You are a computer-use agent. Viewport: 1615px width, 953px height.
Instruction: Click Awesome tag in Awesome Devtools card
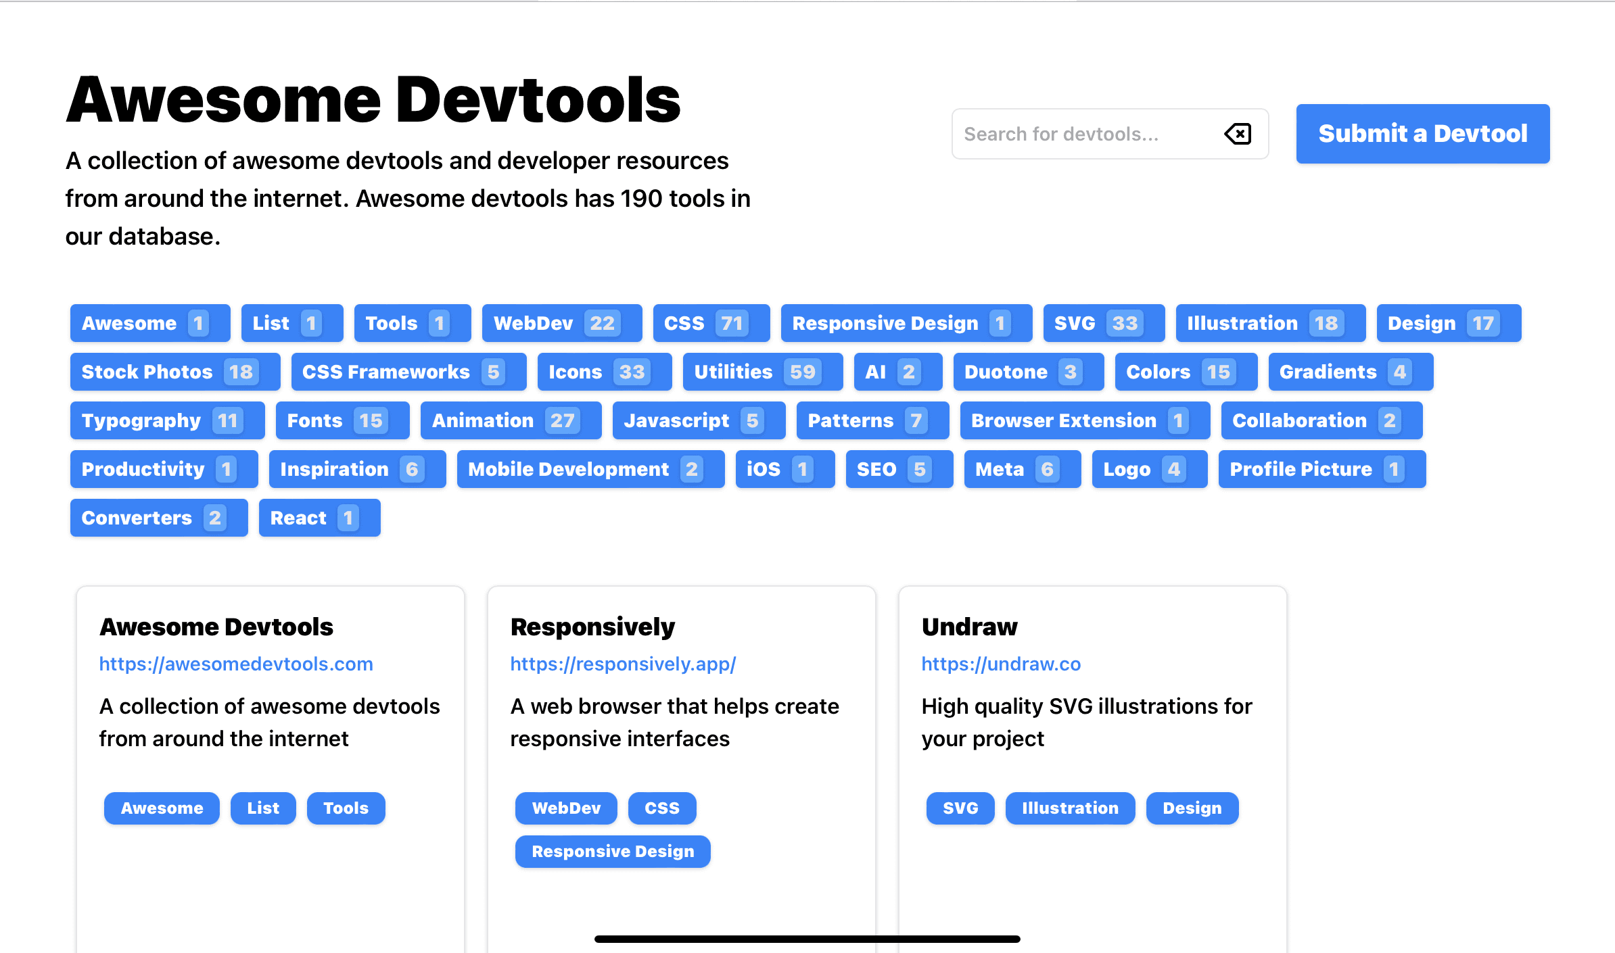tap(162, 808)
